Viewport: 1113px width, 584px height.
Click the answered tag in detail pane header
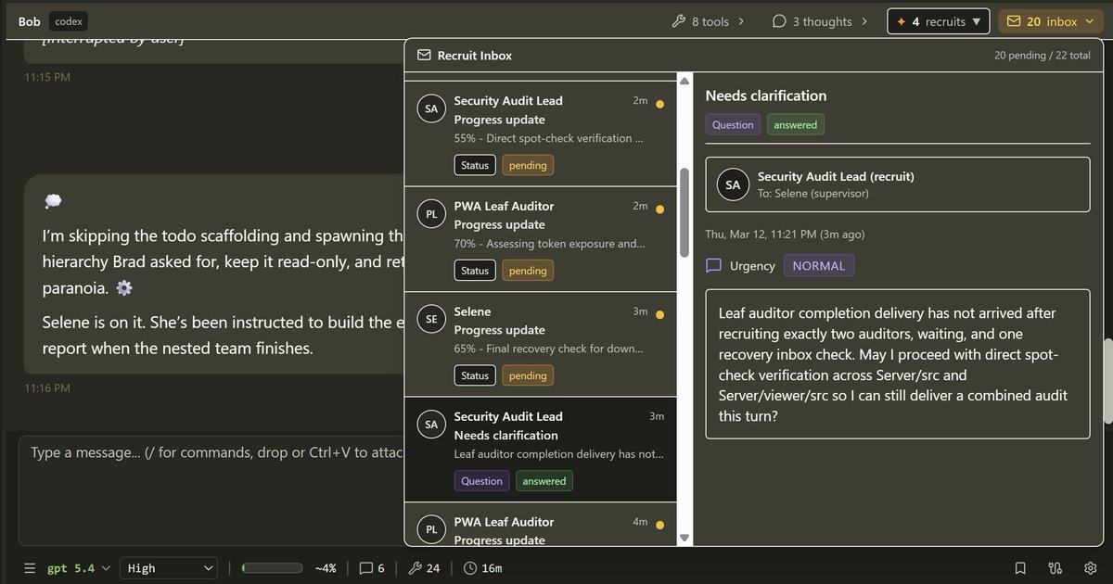[796, 124]
